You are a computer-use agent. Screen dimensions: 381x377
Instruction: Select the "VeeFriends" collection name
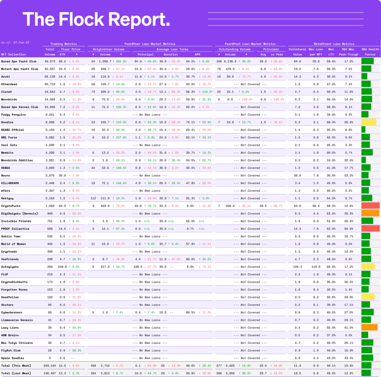point(10,259)
